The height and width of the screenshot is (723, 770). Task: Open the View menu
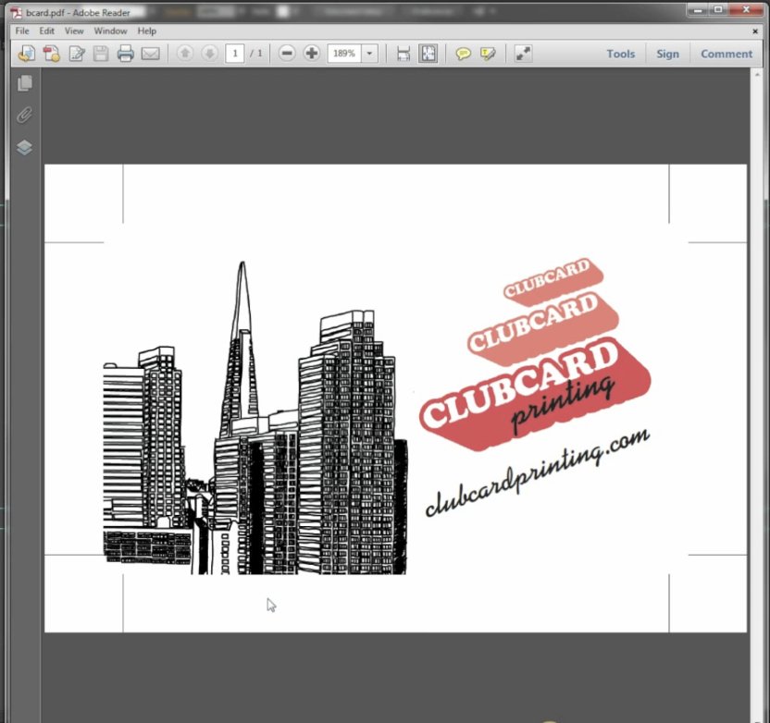74,31
